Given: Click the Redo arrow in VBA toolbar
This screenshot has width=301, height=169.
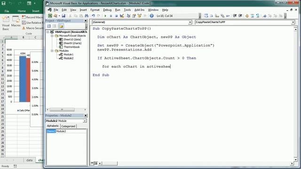Looking at the screenshot, I should (99, 16).
